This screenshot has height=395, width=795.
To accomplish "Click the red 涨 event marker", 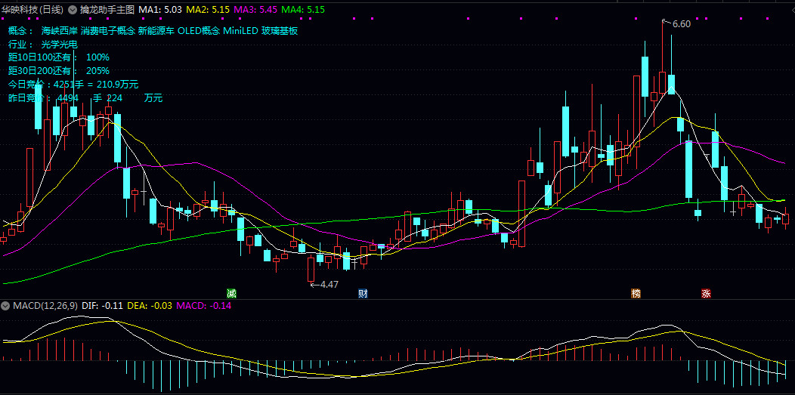I will point(706,293).
